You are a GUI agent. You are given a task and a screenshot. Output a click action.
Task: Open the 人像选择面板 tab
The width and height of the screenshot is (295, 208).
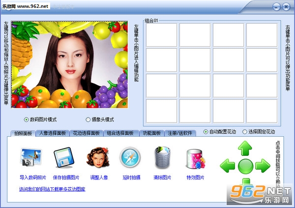pyautogui.click(x=53, y=133)
